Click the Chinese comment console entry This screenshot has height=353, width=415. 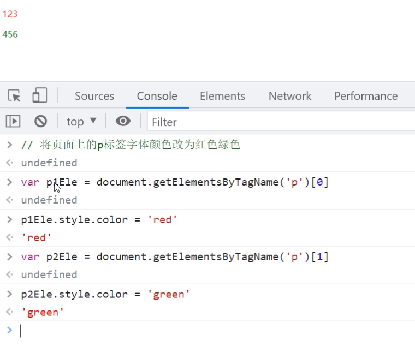131,145
